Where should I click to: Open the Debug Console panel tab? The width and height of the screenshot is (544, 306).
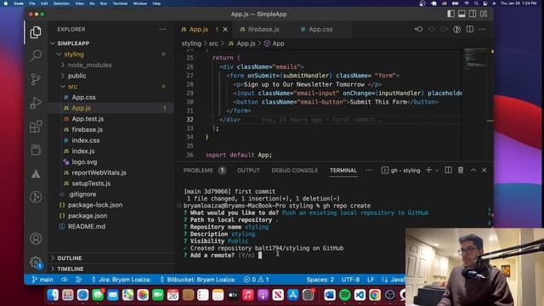(x=295, y=170)
